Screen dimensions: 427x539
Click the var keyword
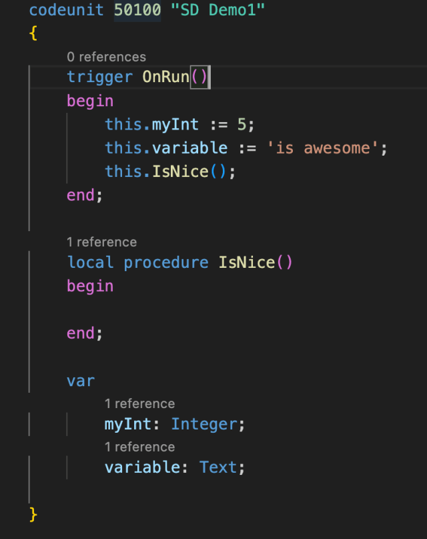(x=81, y=381)
